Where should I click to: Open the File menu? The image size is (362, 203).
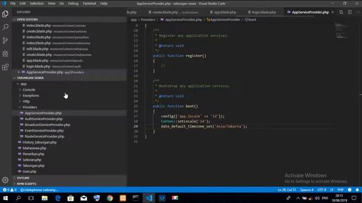click(x=13, y=3)
